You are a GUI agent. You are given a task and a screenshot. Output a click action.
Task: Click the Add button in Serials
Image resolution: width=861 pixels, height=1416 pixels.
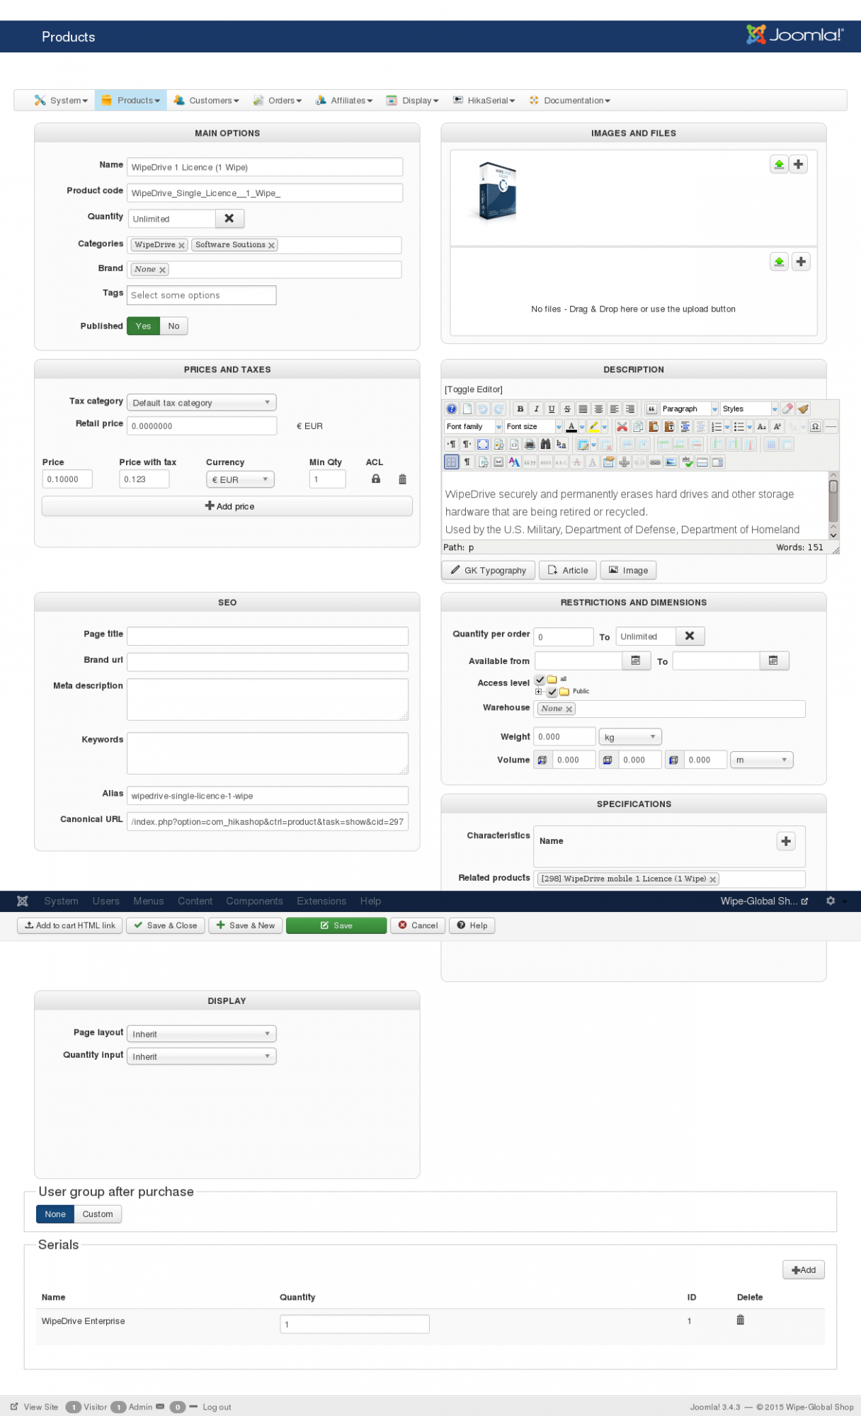point(804,1270)
